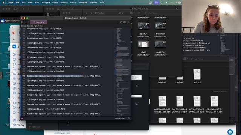Screen dimensions: 241x135
Task: Open the File menu
Action: 18,3
